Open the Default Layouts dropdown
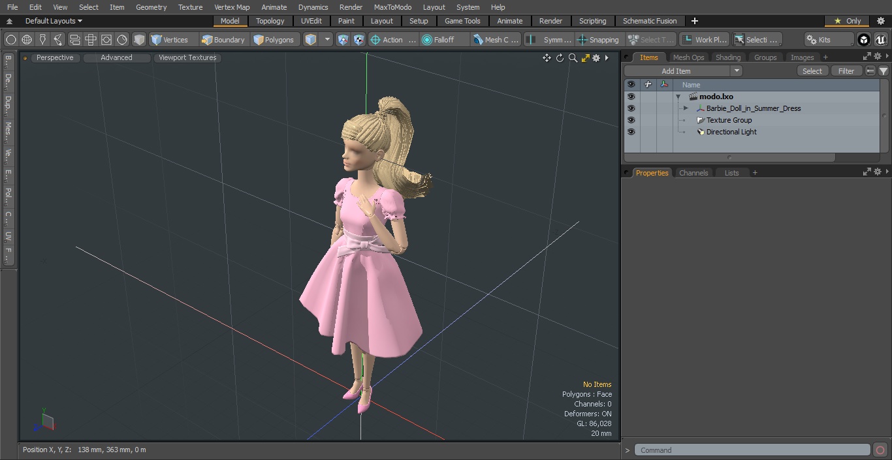The width and height of the screenshot is (892, 460). click(x=54, y=21)
